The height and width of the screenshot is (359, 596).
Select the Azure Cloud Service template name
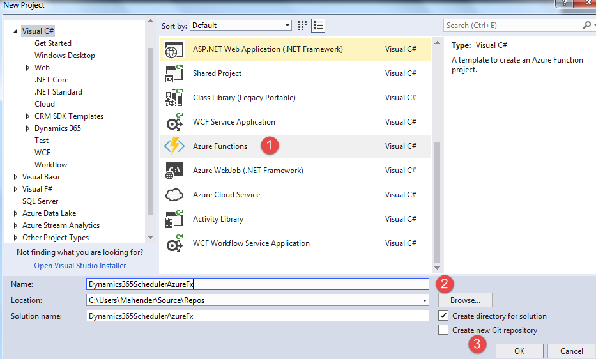[x=226, y=195]
